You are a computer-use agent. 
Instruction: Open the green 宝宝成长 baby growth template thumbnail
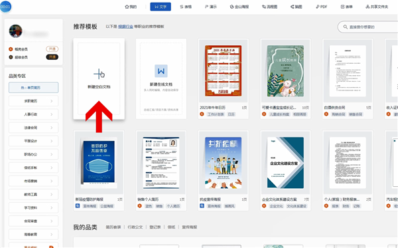pos(285,70)
